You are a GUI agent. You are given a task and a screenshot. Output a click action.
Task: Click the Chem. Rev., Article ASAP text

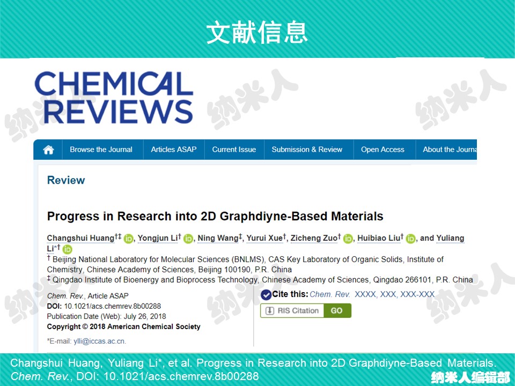pyautogui.click(x=87, y=296)
